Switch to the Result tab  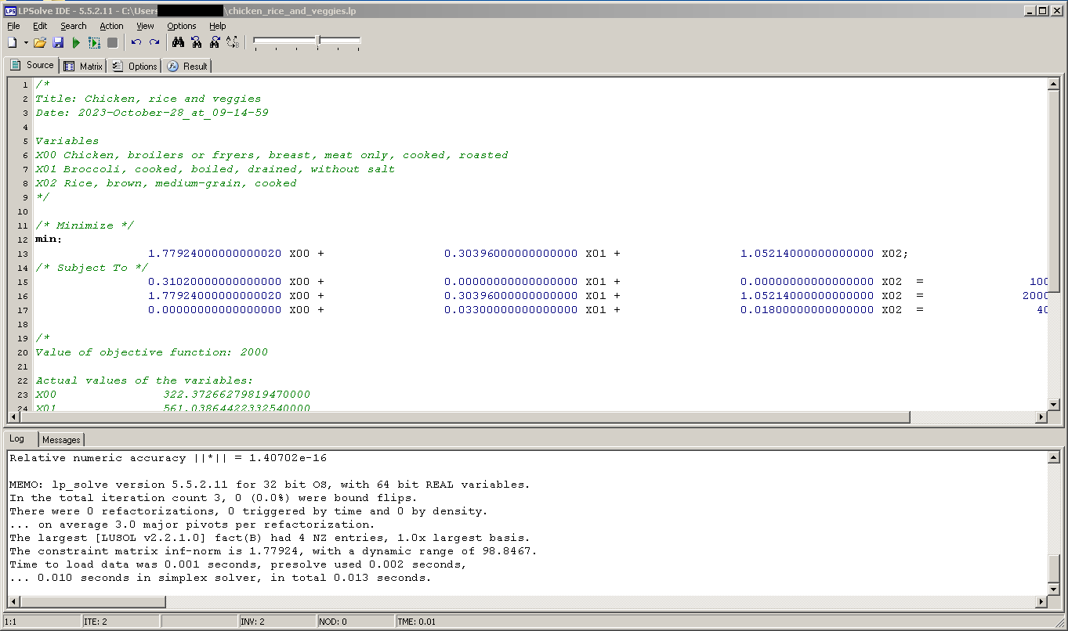click(x=186, y=67)
